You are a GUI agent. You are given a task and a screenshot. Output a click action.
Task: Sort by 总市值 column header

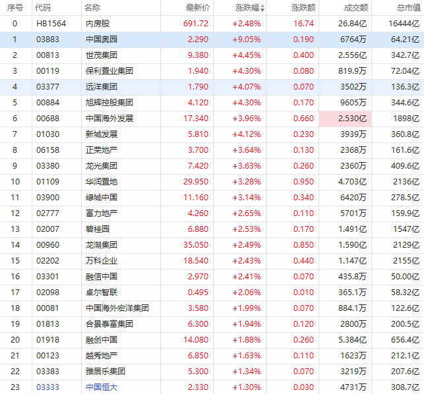coord(409,8)
